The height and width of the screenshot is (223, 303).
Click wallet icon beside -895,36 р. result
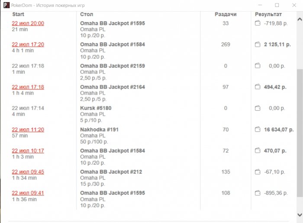point(258,193)
